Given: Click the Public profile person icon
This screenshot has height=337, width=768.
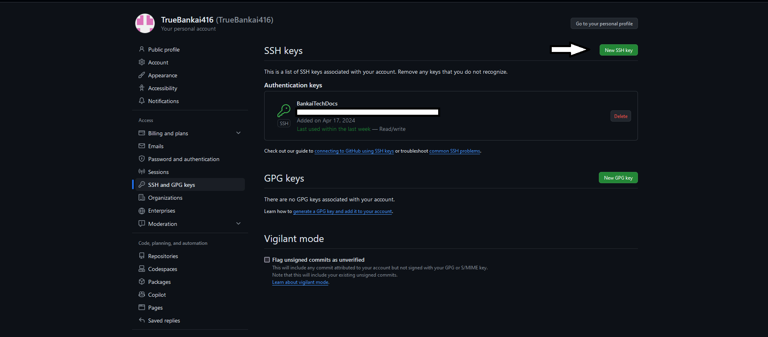Looking at the screenshot, I should click(142, 49).
